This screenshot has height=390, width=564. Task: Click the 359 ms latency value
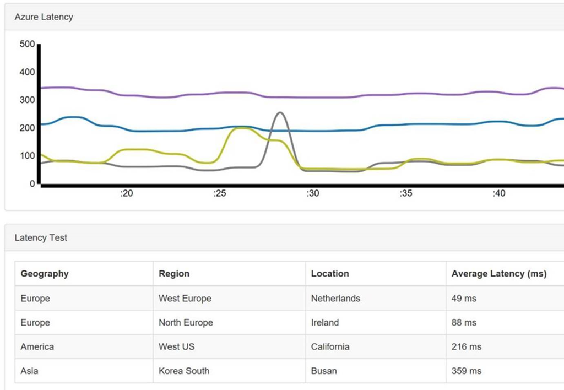coord(466,371)
